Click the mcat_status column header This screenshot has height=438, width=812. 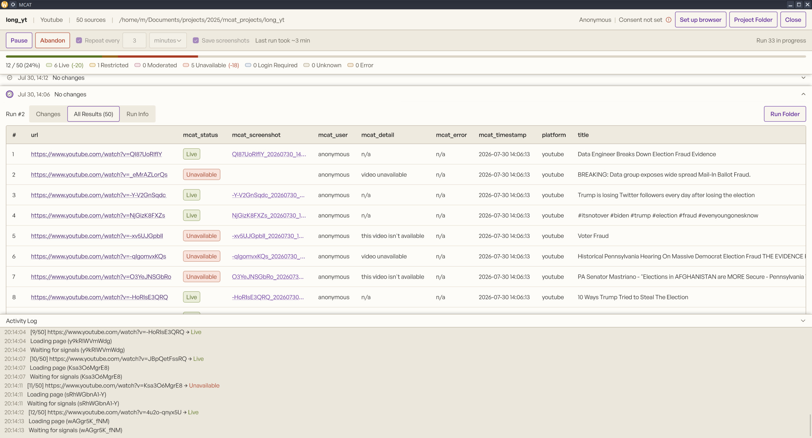click(200, 135)
